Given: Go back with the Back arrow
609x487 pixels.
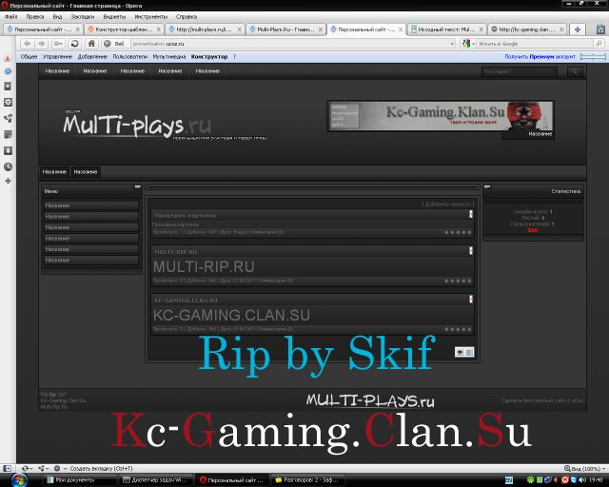Looking at the screenshot, I should point(28,44).
